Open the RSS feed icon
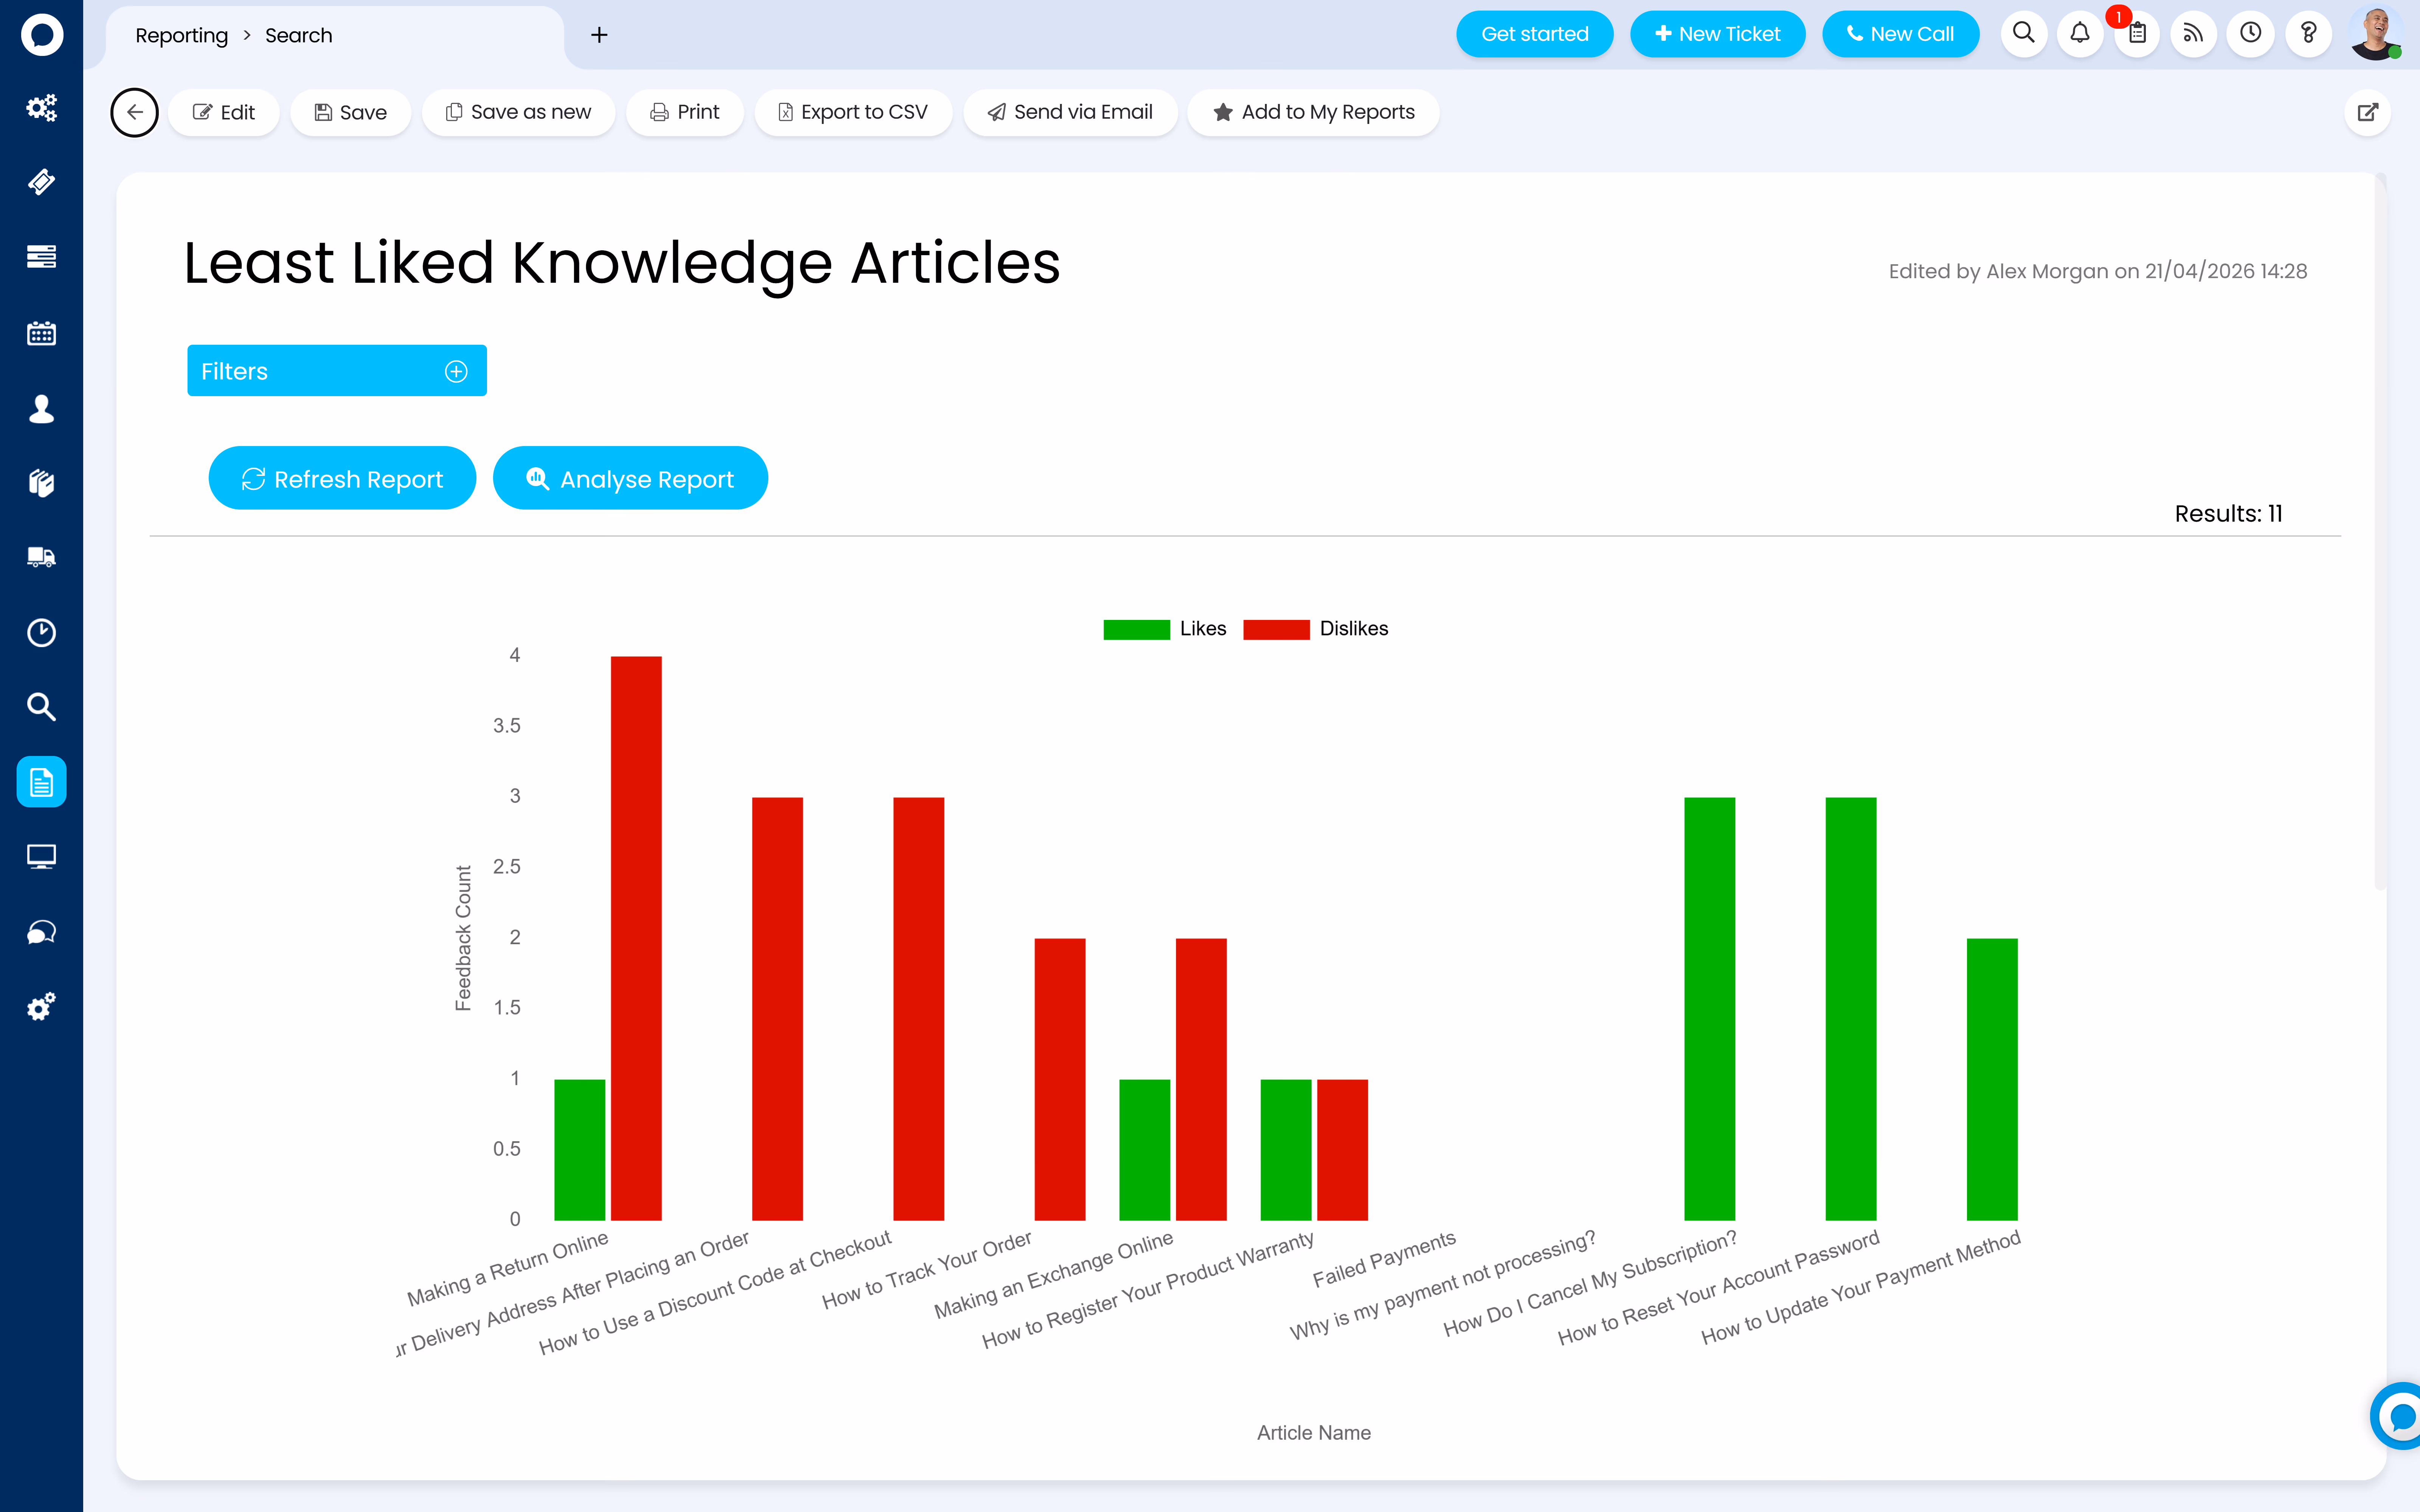Viewport: 2420px width, 1512px height. click(2194, 34)
